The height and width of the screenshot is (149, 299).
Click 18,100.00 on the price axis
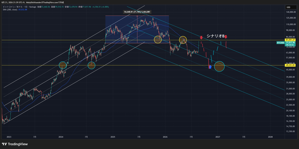(291, 116)
